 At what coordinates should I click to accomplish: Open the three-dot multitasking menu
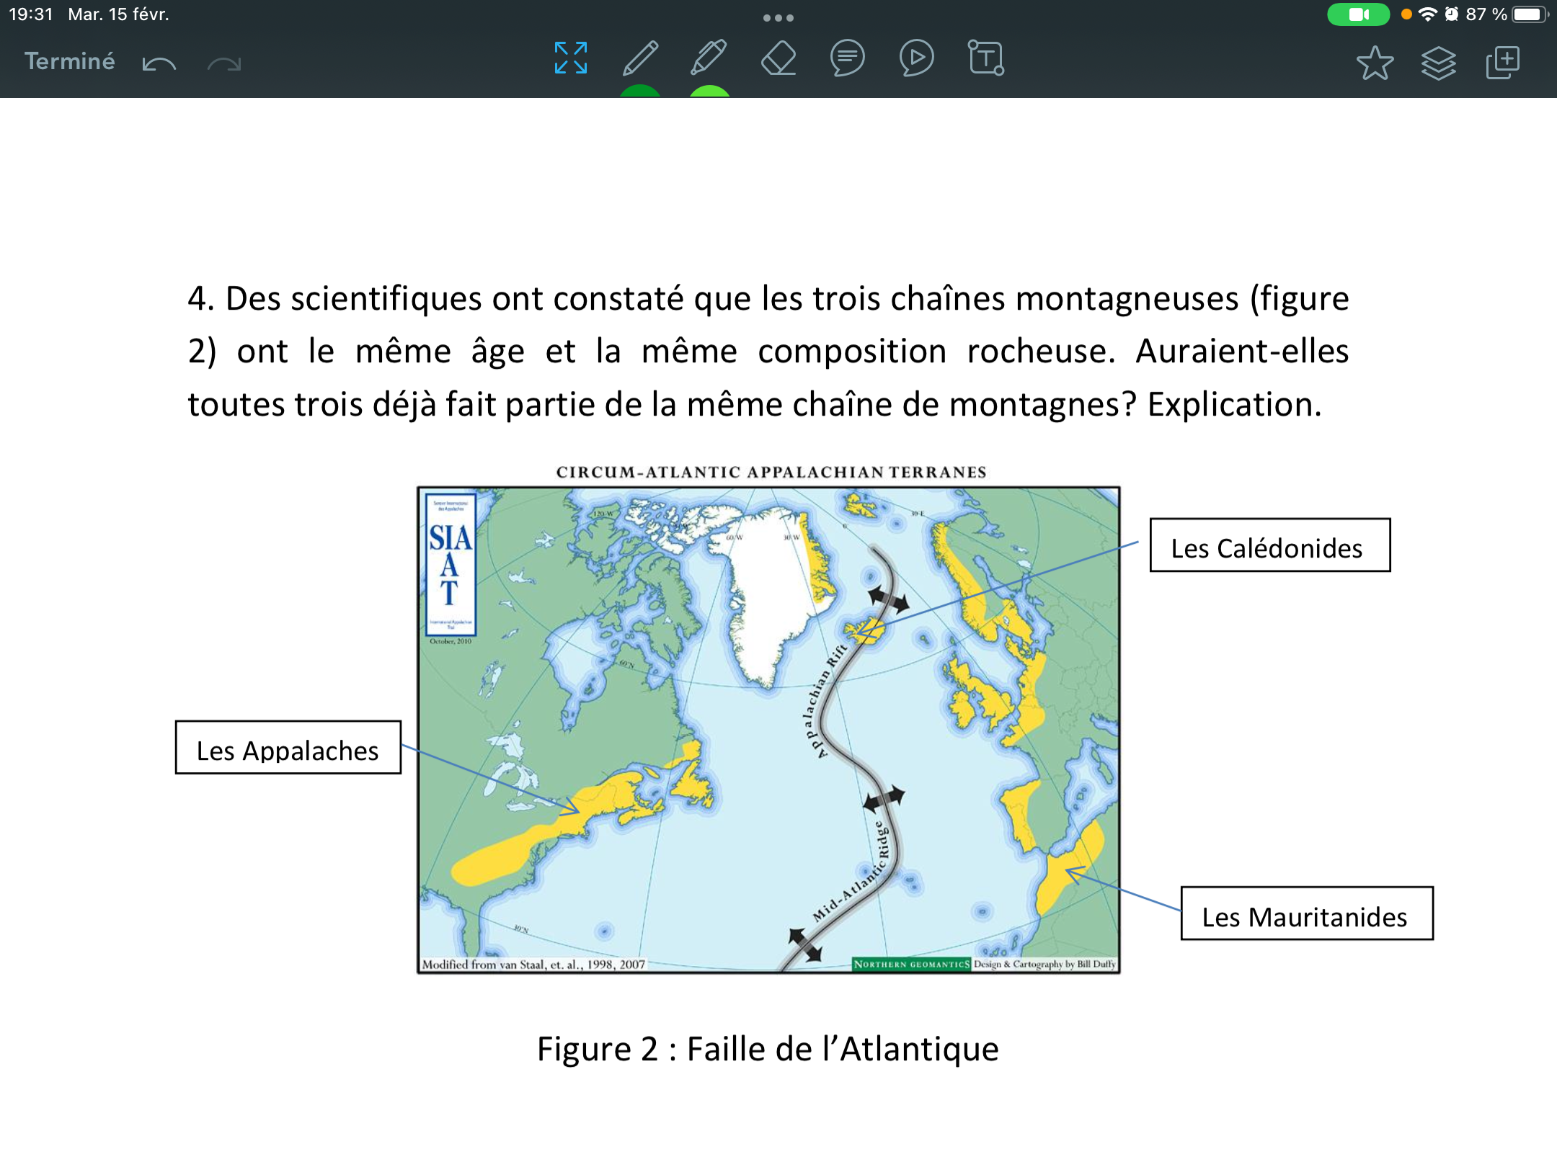point(778,18)
